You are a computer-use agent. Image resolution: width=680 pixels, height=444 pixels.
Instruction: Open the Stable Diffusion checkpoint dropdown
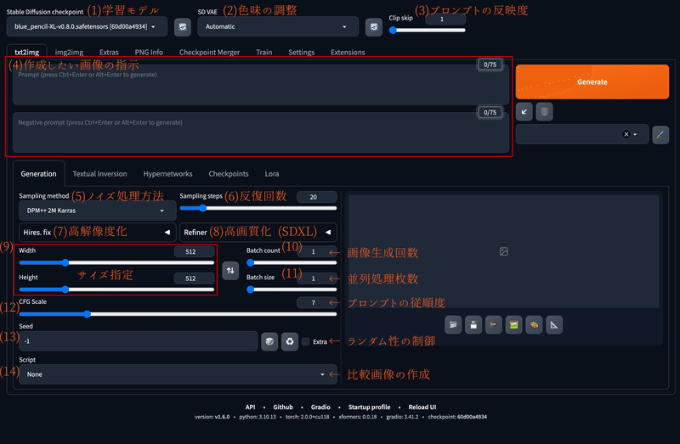pos(87,27)
